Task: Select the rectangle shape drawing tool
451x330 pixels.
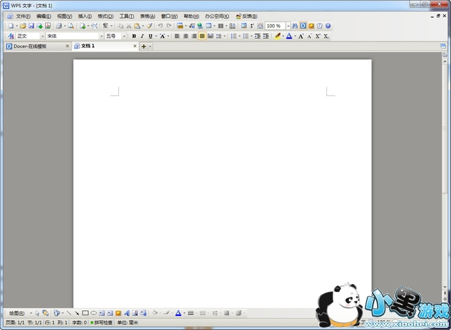Action: pyautogui.click(x=85, y=313)
